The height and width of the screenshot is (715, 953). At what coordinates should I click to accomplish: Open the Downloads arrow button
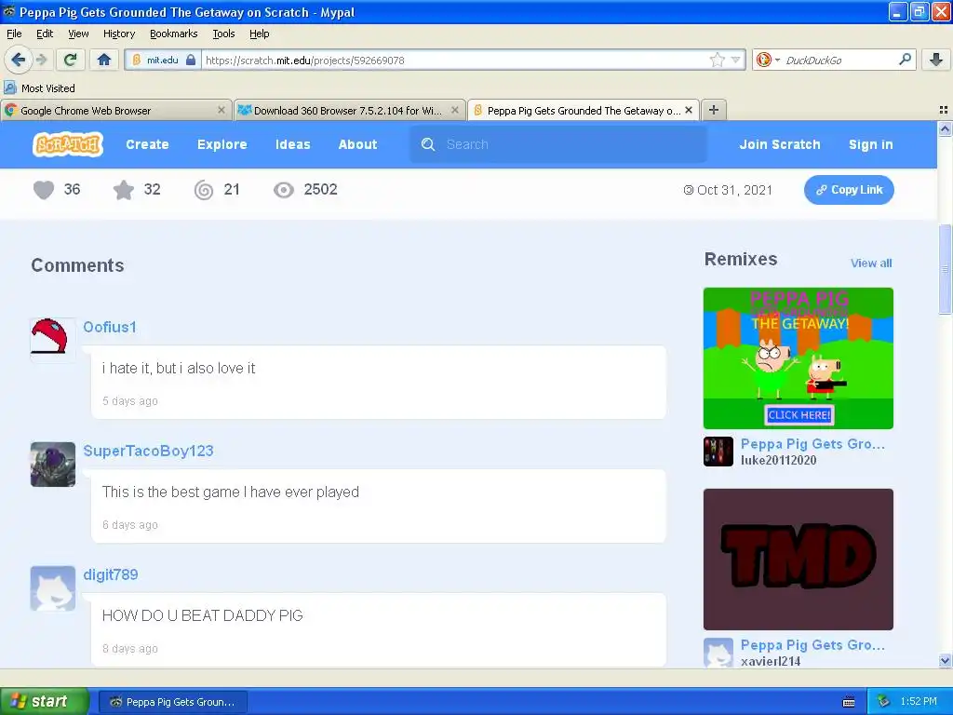936,60
